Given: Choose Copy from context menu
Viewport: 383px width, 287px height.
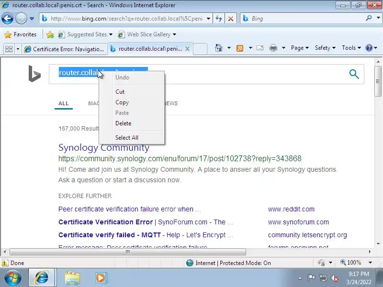Looking at the screenshot, I should coord(122,102).
